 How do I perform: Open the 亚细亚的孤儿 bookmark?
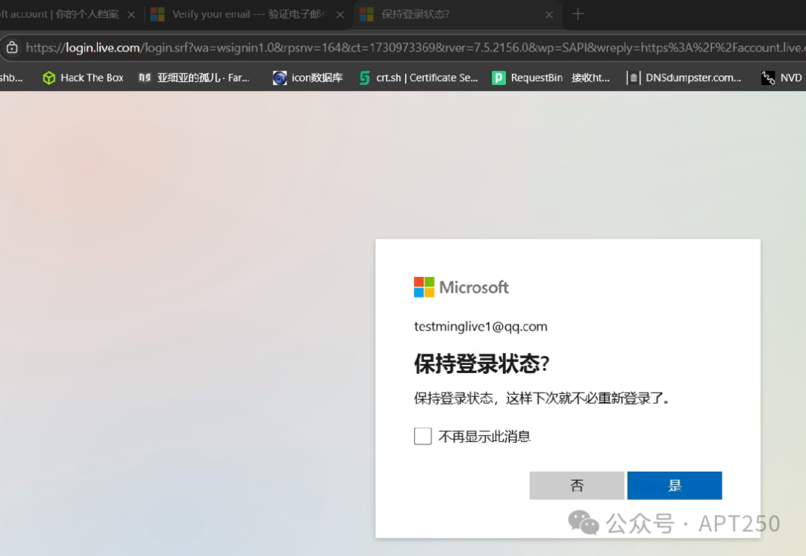pyautogui.click(x=194, y=78)
